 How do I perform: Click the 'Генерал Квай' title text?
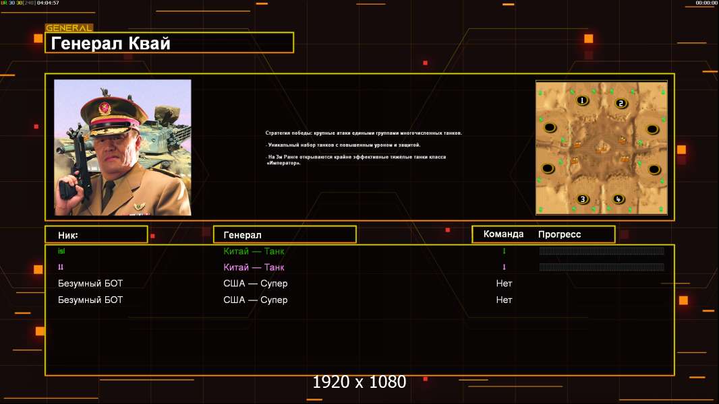pyautogui.click(x=111, y=44)
